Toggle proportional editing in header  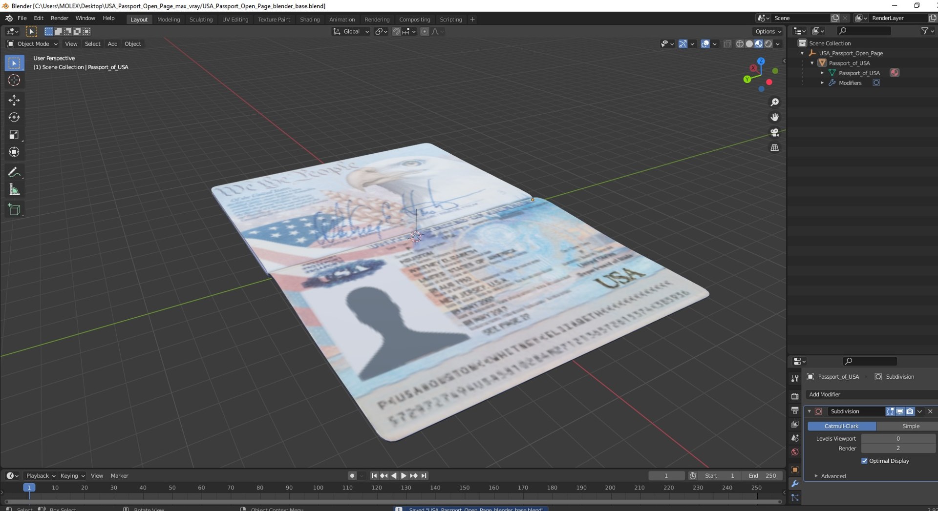coord(424,32)
